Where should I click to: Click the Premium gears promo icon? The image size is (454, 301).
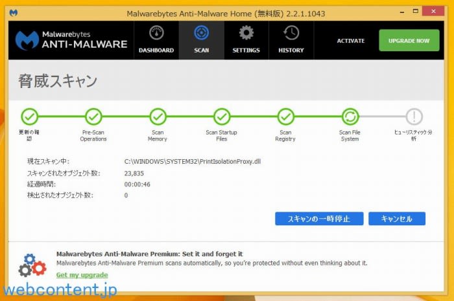(32, 265)
